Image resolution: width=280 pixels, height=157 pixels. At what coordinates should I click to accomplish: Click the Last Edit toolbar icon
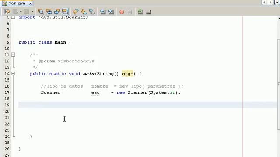coord(7,12)
